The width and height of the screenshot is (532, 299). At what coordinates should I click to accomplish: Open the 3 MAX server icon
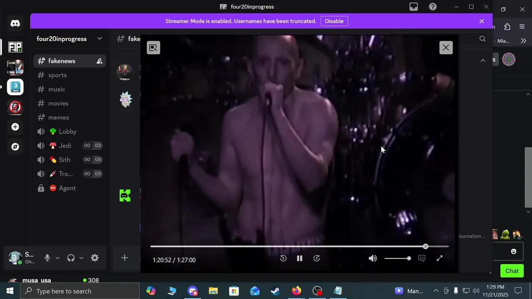click(15, 87)
